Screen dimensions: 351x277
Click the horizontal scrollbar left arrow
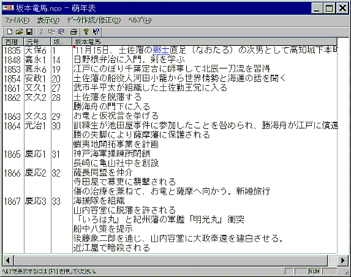(8, 260)
